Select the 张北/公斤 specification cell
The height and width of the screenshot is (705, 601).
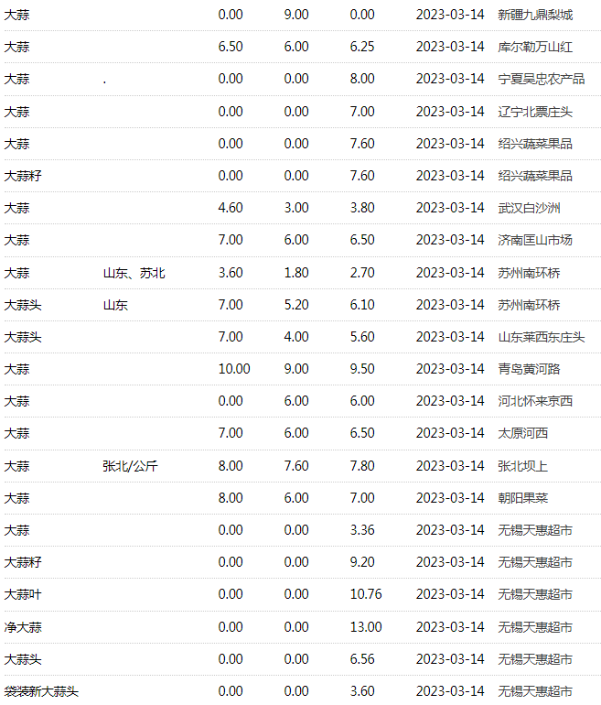[130, 466]
